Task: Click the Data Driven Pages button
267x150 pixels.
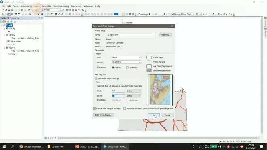Action: 103,115
